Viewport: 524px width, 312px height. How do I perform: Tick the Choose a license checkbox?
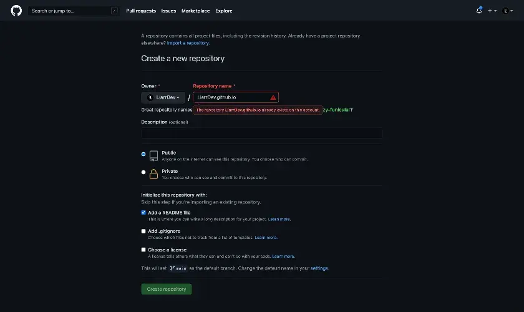coord(143,250)
